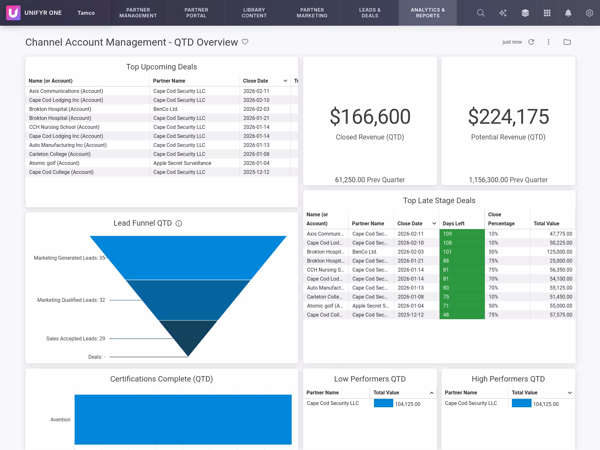Favorite dashboard with heart icon
Viewport: 600px width, 450px height.
pyautogui.click(x=245, y=42)
